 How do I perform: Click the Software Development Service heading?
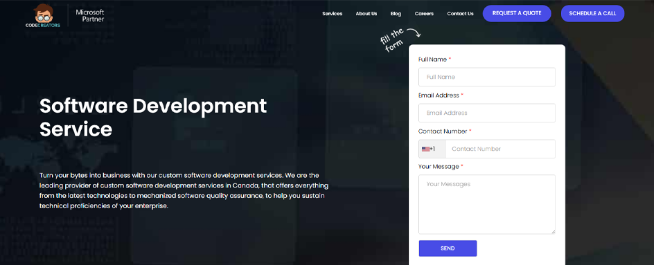pyautogui.click(x=153, y=118)
